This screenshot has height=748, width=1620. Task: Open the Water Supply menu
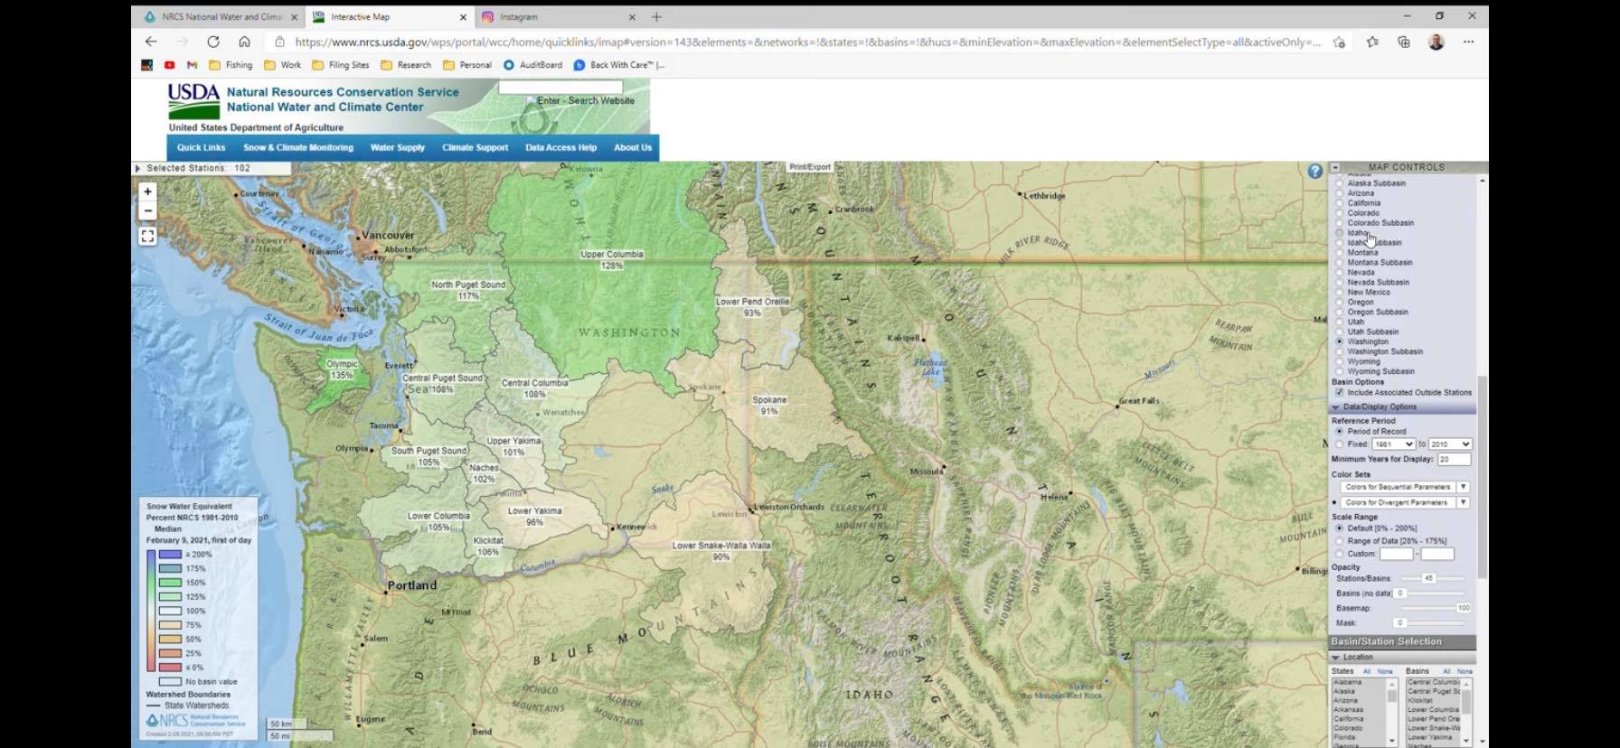[x=397, y=147]
